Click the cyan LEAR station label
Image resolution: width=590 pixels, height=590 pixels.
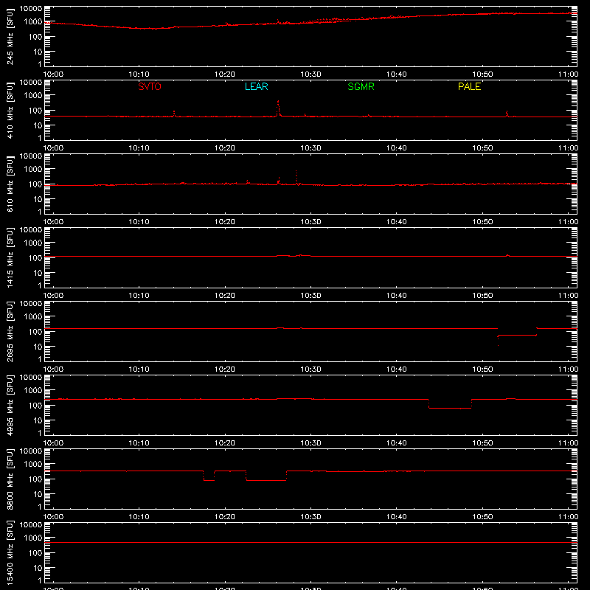tap(256, 86)
